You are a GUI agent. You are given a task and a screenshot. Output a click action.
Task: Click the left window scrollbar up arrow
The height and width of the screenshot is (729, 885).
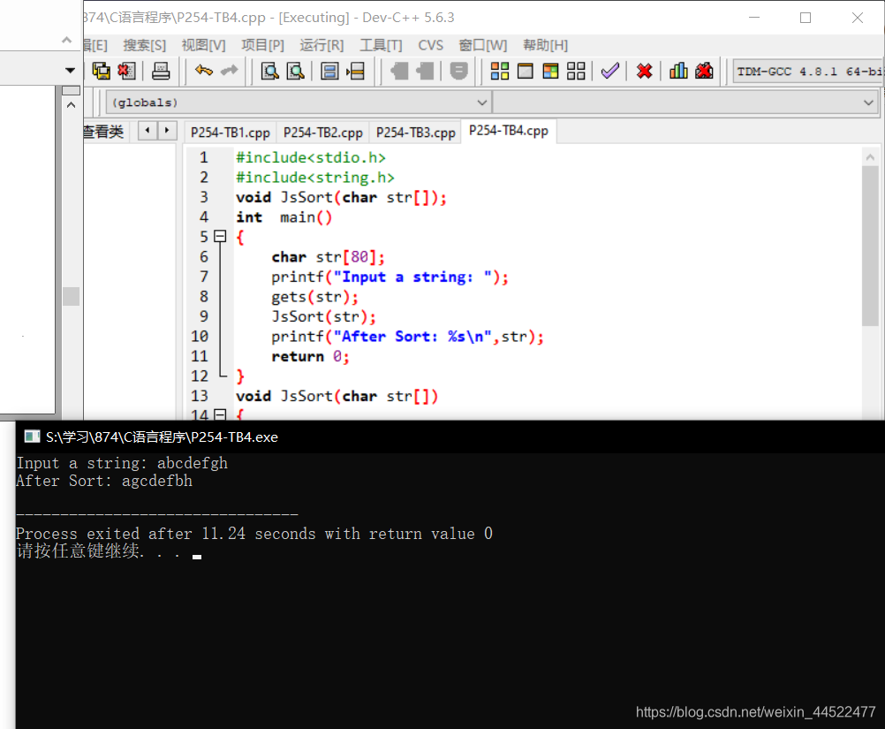pos(72,105)
